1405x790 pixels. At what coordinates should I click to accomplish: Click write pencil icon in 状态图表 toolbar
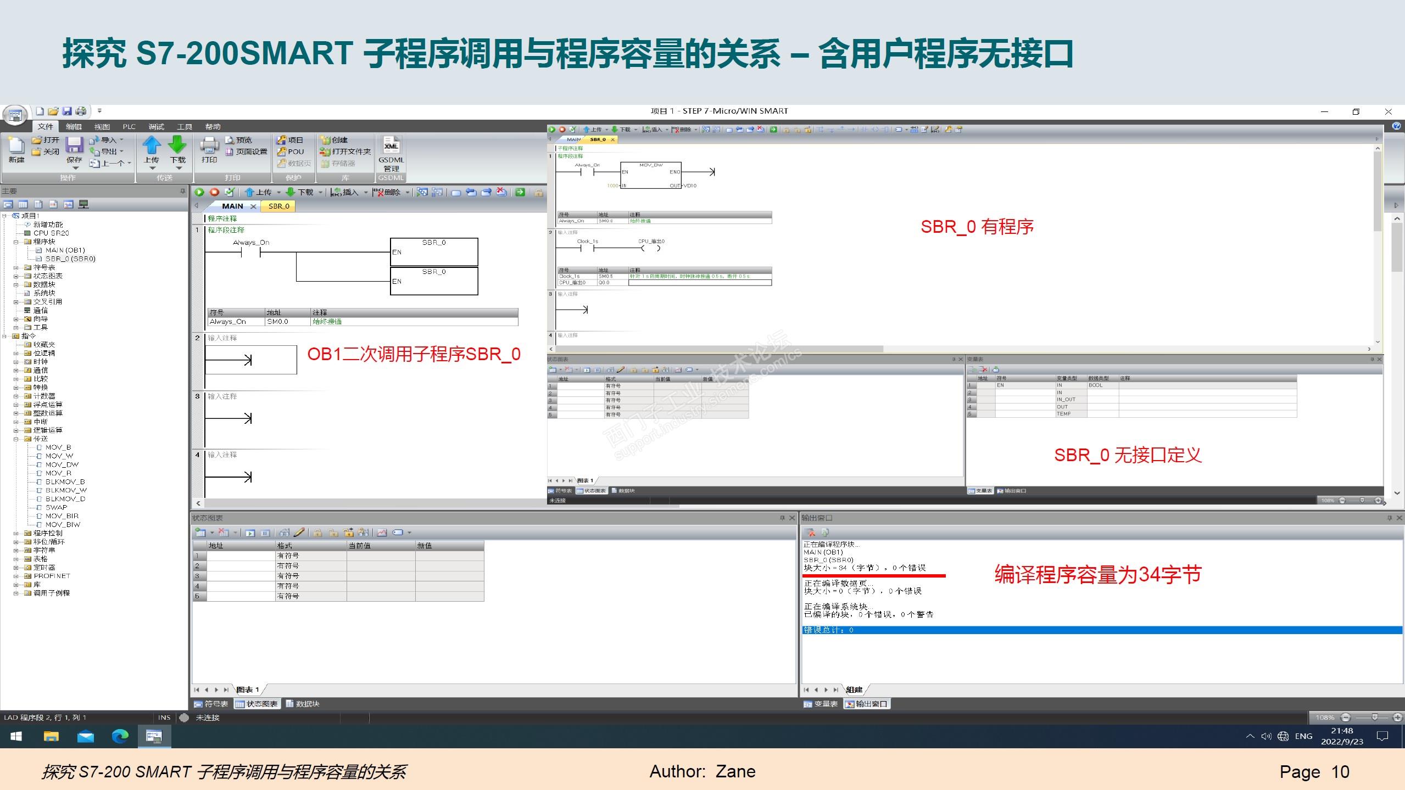click(x=299, y=533)
